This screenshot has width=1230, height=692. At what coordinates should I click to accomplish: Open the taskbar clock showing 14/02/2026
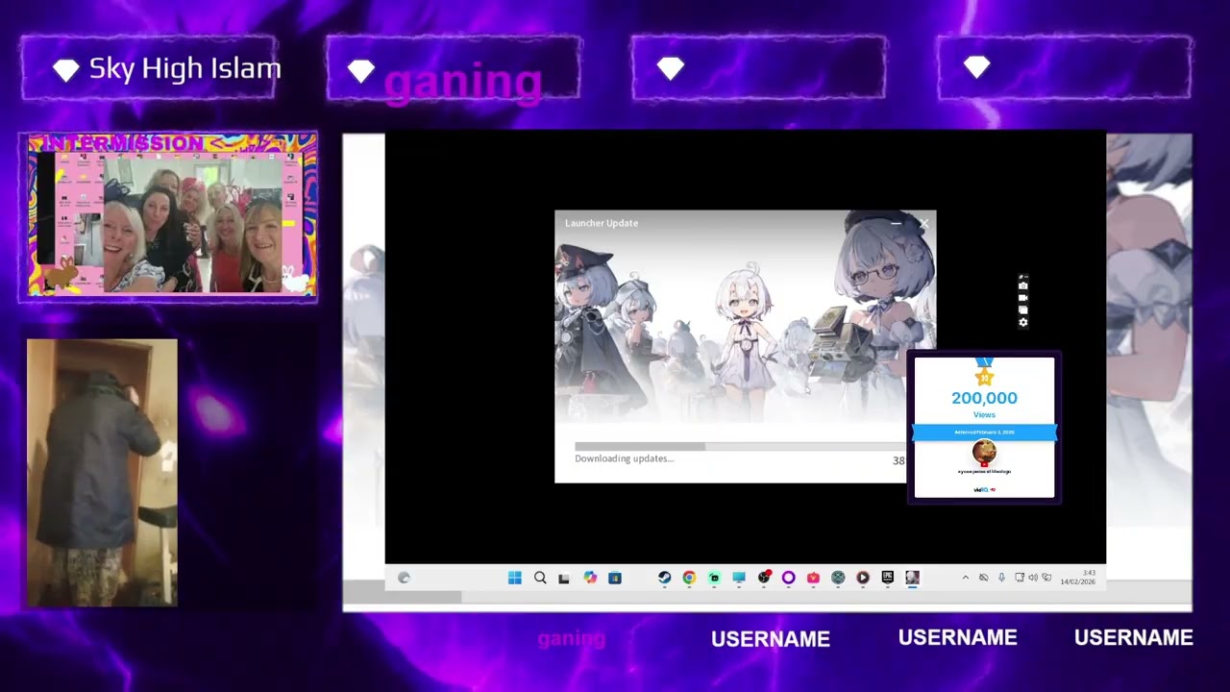pyautogui.click(x=1078, y=578)
